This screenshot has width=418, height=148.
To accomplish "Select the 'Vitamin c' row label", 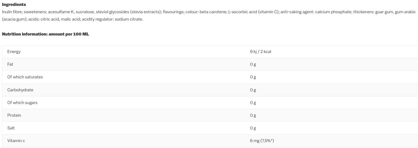I will coord(16,141).
